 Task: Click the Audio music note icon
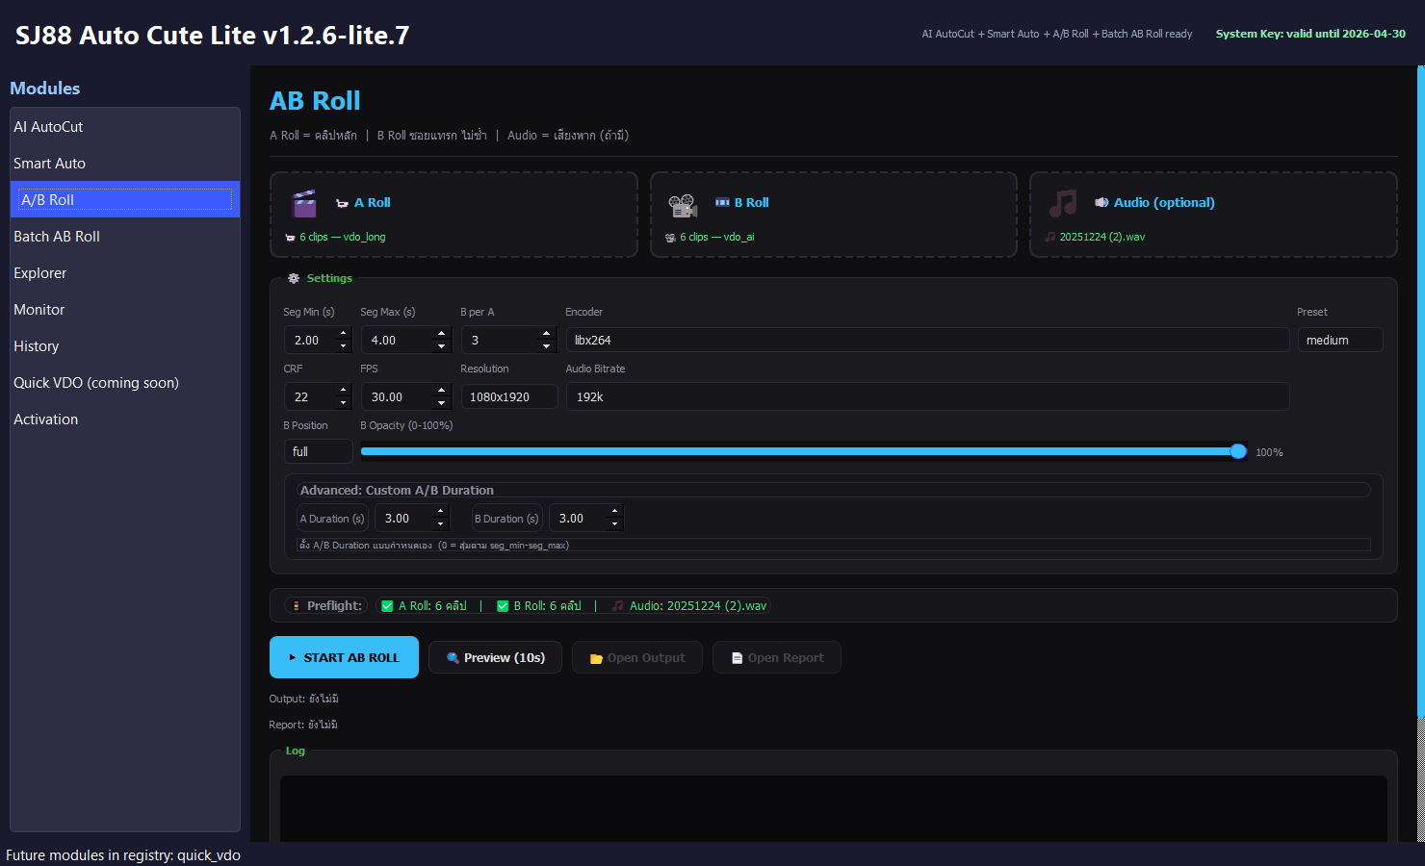click(1062, 204)
